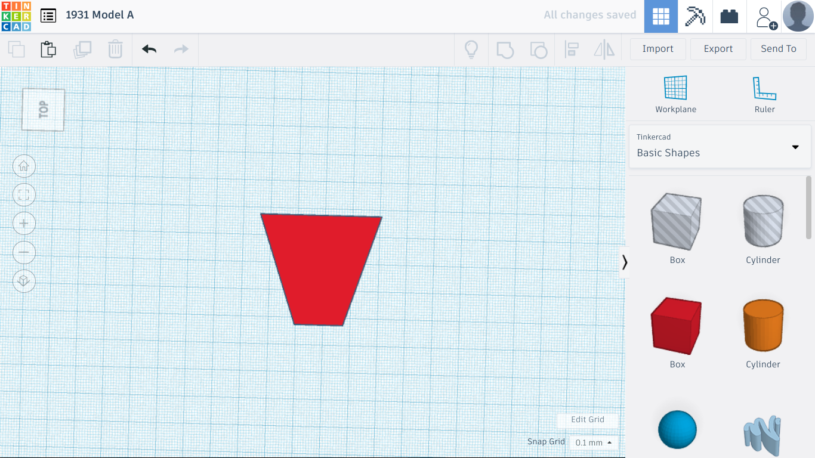Screen dimensions: 815x458
Task: Toggle perspective view with the bottom-left cube icon
Action: (x=24, y=281)
